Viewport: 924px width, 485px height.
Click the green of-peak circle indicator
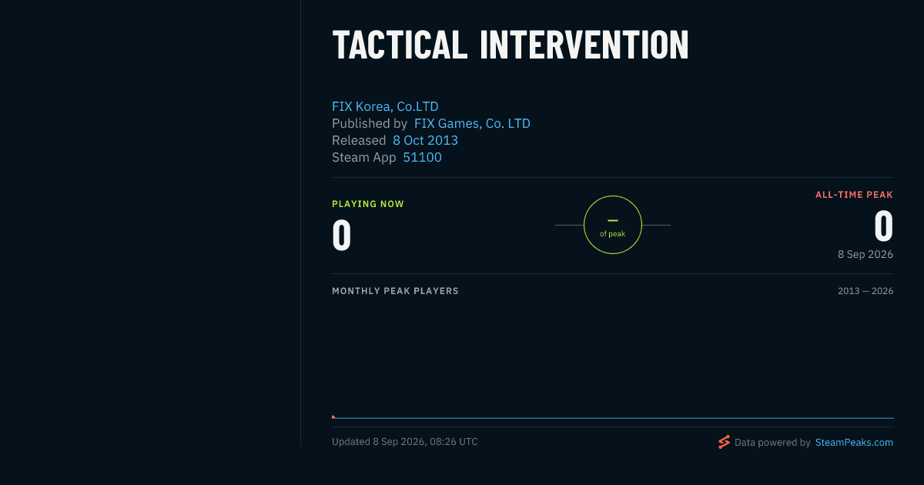[613, 225]
